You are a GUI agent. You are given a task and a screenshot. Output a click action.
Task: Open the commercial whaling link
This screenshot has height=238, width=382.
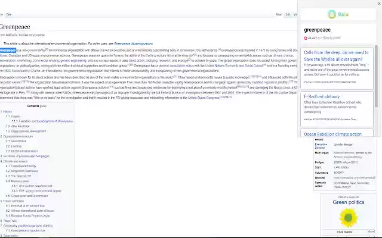[x=46, y=61]
